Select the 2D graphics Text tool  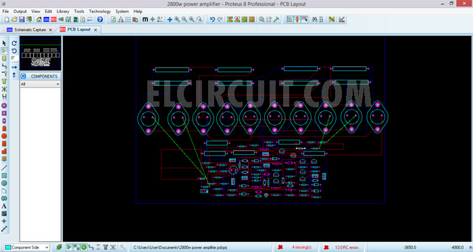click(x=4, y=206)
